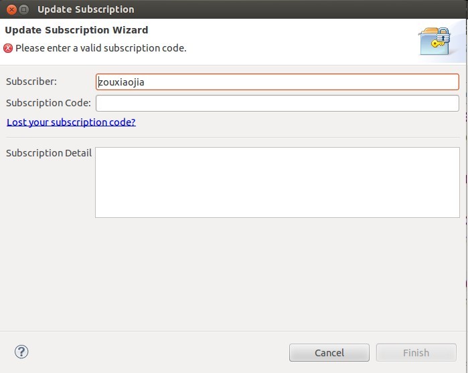This screenshot has width=468, height=373.
Task: Click the "Update Subscription Wizard" heading
Action: point(76,30)
